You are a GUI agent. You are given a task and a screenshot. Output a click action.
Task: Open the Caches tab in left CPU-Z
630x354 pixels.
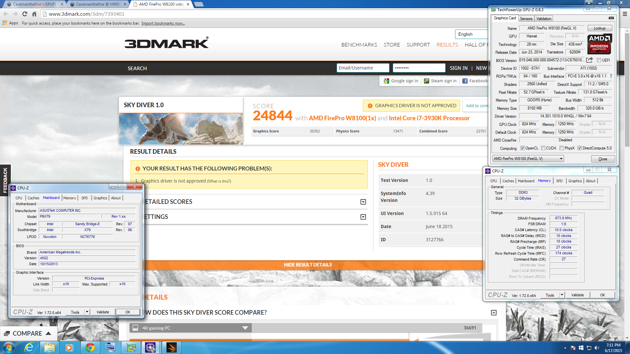[x=33, y=198]
